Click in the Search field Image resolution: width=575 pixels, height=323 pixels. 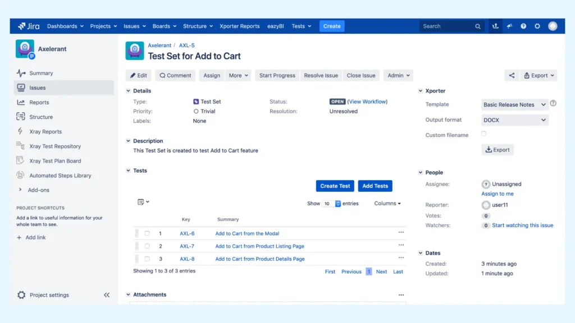tap(448, 26)
